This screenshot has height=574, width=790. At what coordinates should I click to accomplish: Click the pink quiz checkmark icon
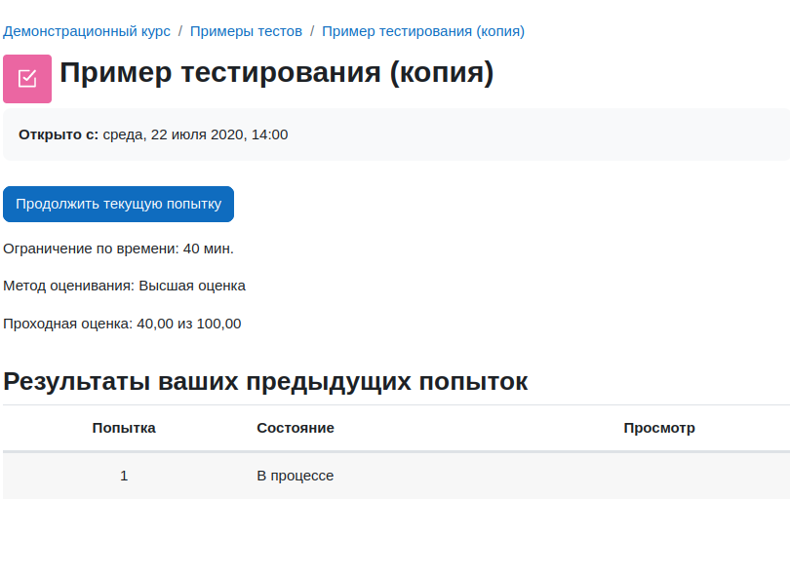click(x=27, y=79)
